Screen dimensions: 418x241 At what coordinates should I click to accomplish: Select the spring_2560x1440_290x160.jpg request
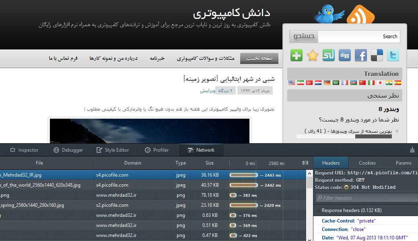(x=153, y=205)
